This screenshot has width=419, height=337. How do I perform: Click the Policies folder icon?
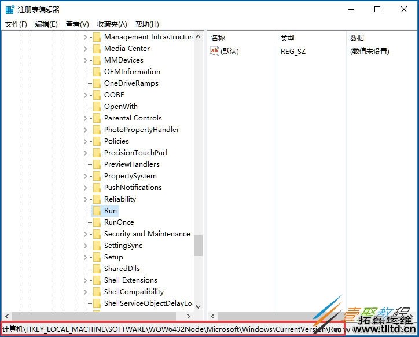click(x=97, y=141)
